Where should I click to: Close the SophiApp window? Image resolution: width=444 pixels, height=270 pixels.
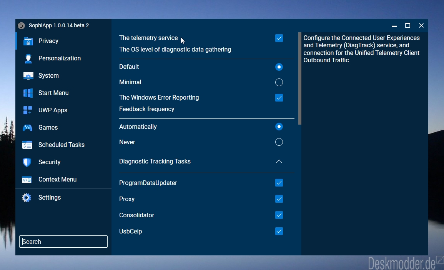click(421, 25)
